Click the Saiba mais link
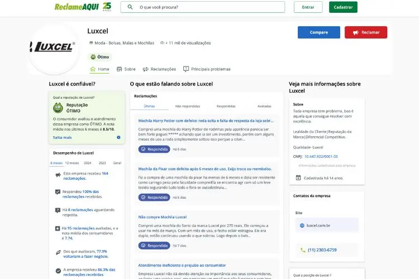This screenshot has width=419, height=279. point(62,137)
